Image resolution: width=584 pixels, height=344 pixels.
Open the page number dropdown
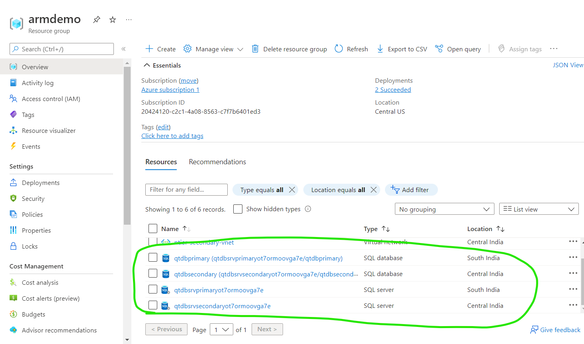tap(221, 329)
